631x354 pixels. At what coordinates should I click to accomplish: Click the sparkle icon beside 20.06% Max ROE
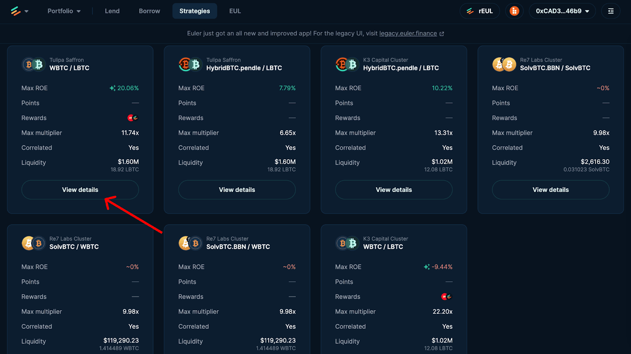click(x=112, y=88)
